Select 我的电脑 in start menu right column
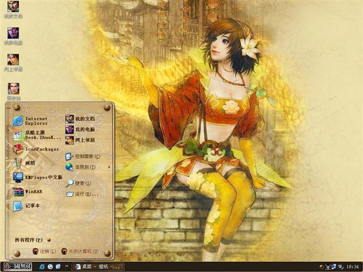The width and height of the screenshot is (363, 272). (80, 130)
